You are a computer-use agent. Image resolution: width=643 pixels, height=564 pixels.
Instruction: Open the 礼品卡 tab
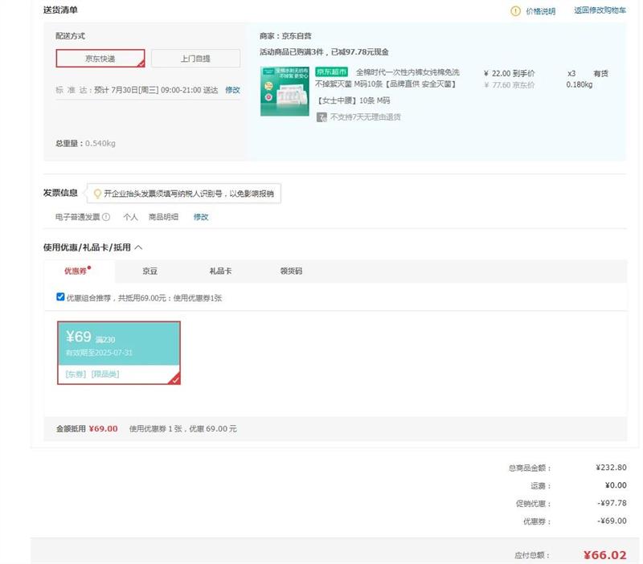click(x=220, y=272)
